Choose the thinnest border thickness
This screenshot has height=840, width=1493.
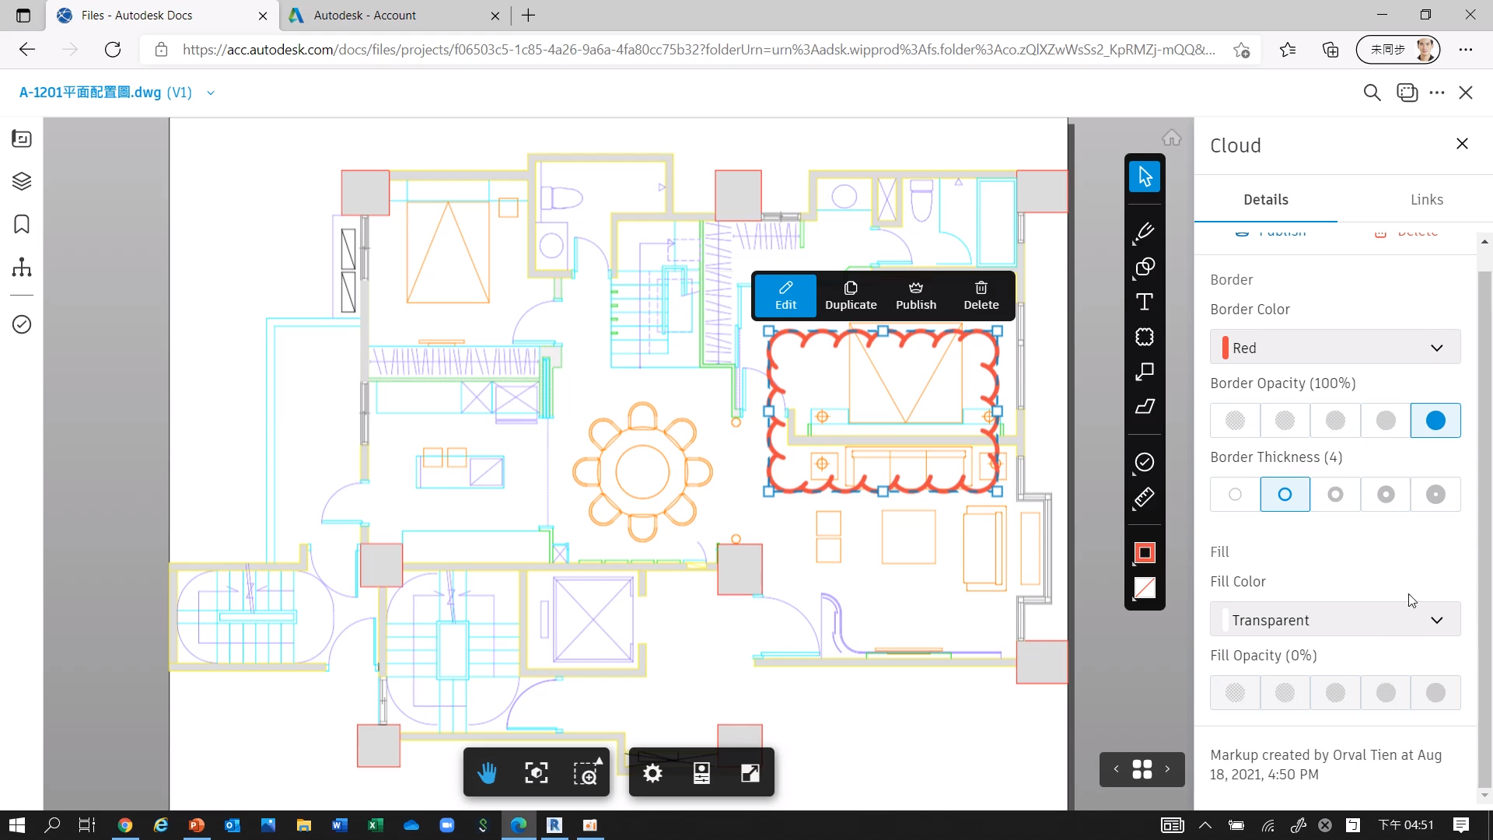(x=1235, y=495)
